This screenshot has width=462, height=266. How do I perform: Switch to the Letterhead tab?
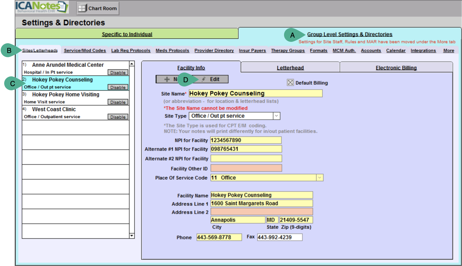point(290,68)
